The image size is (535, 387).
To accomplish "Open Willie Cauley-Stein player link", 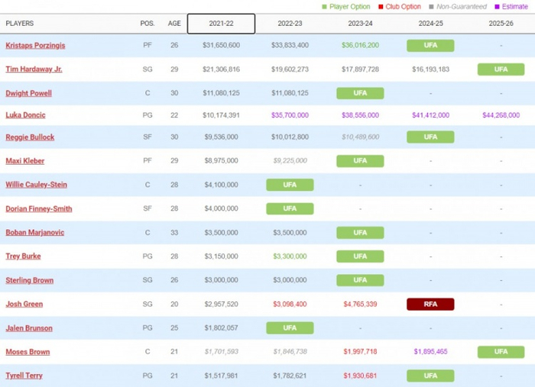I will click(x=36, y=185).
